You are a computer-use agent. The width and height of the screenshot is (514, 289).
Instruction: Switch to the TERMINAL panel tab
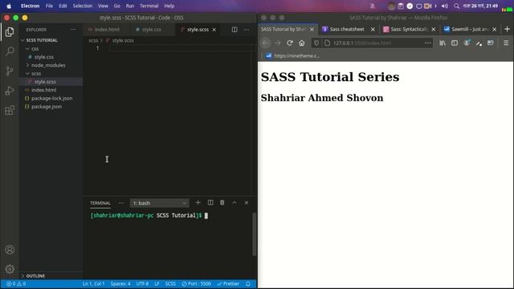(x=100, y=203)
